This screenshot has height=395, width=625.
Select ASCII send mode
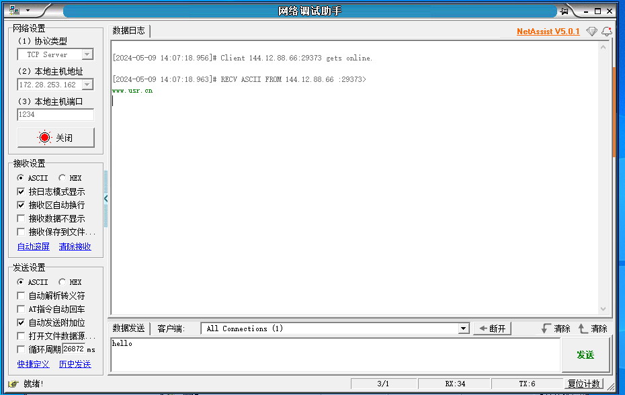20,281
